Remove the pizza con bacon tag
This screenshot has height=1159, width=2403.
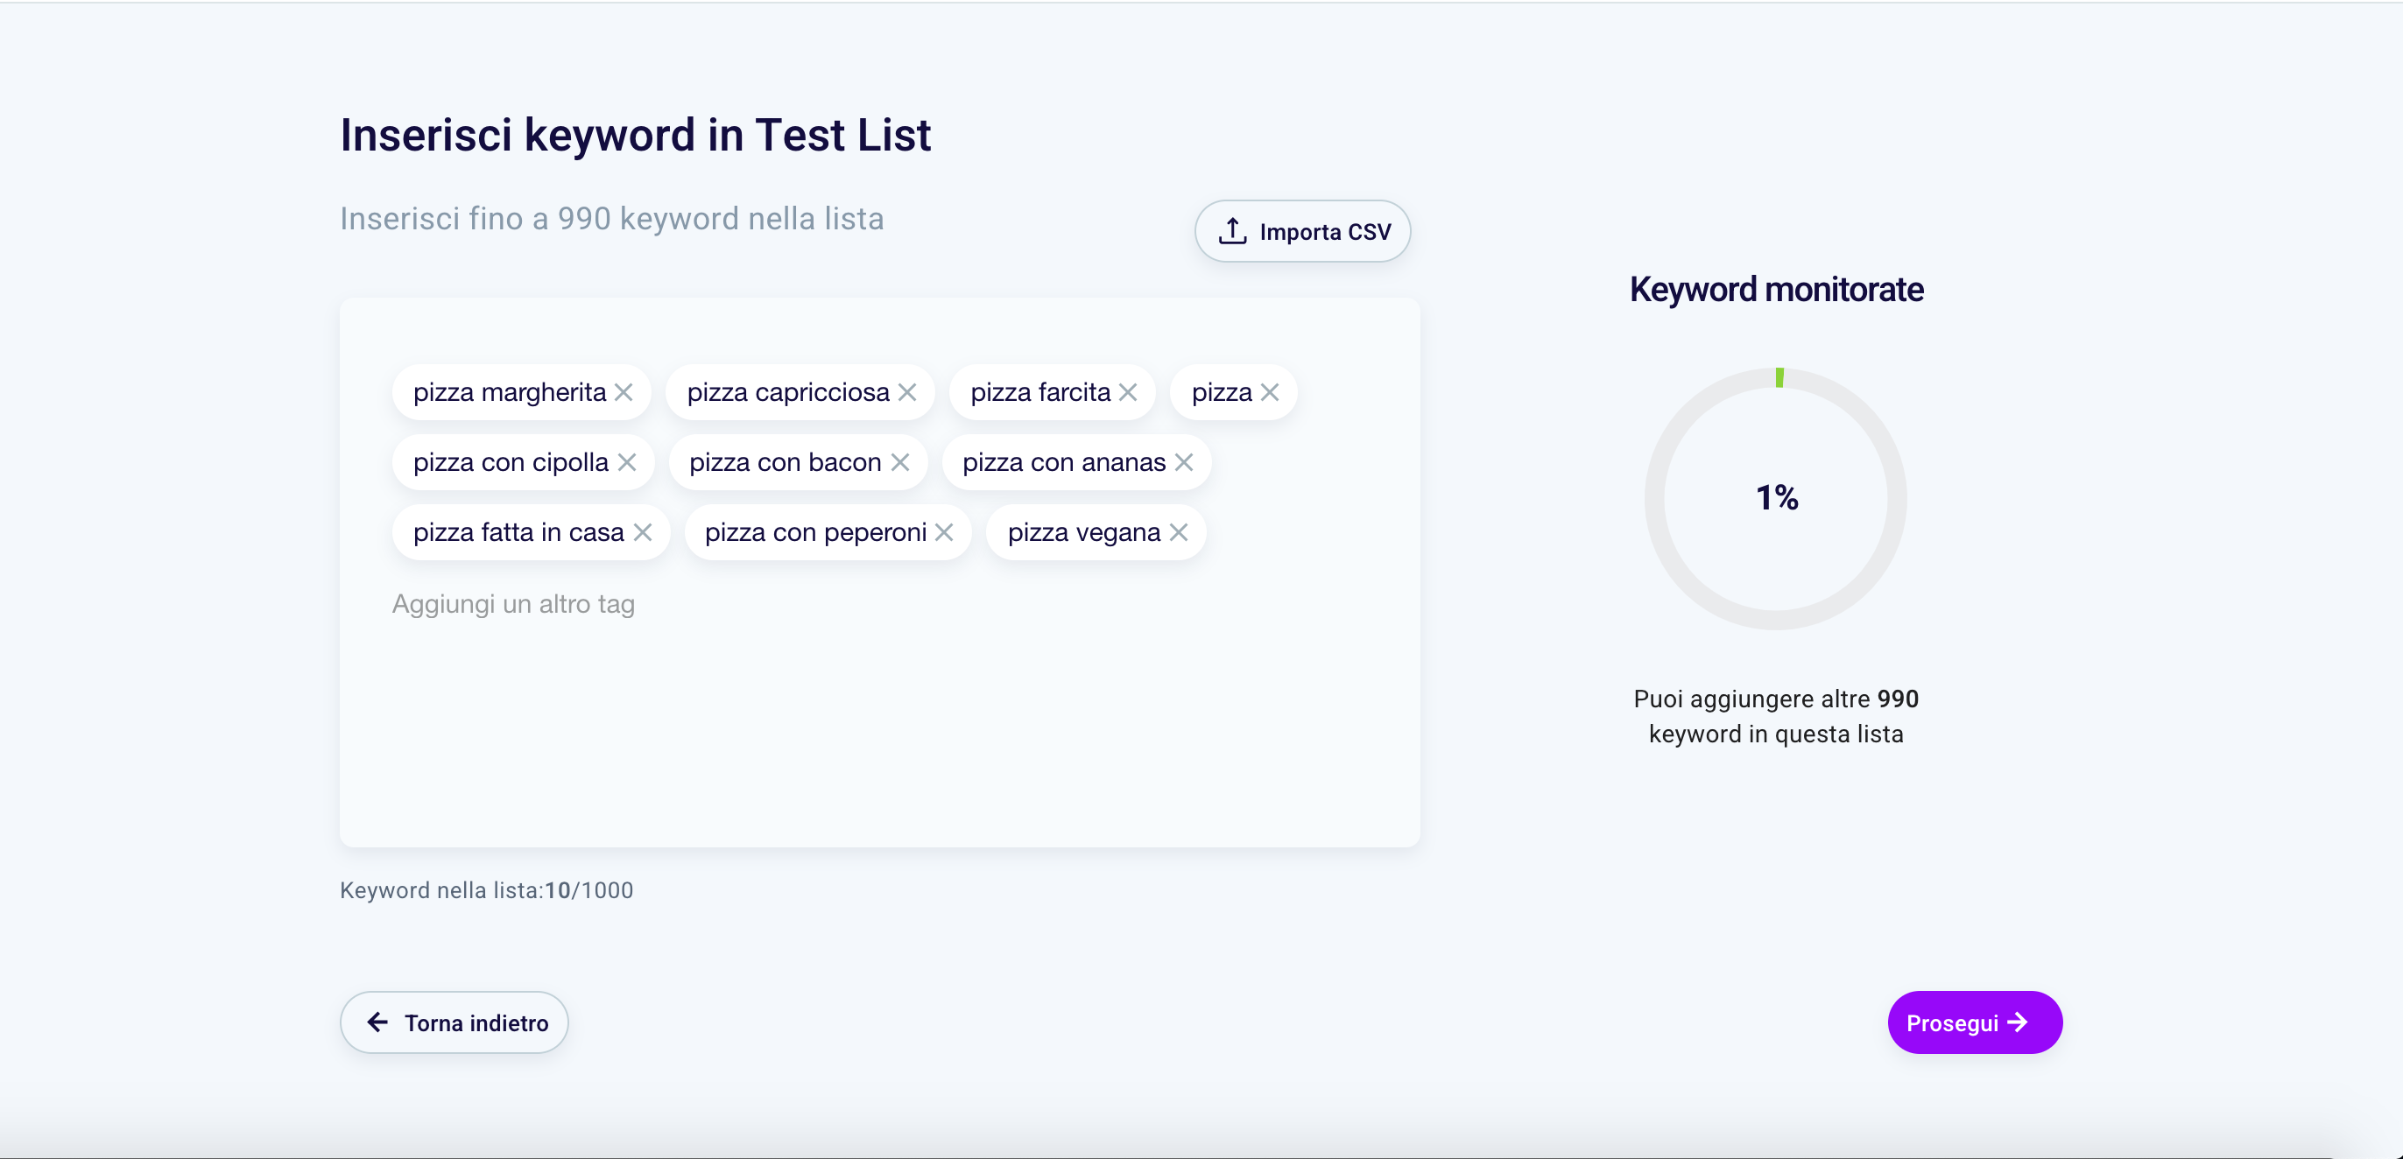[x=899, y=462]
